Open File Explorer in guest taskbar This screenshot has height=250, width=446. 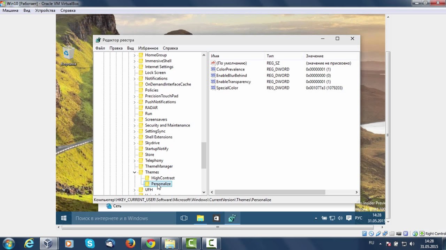(200, 218)
